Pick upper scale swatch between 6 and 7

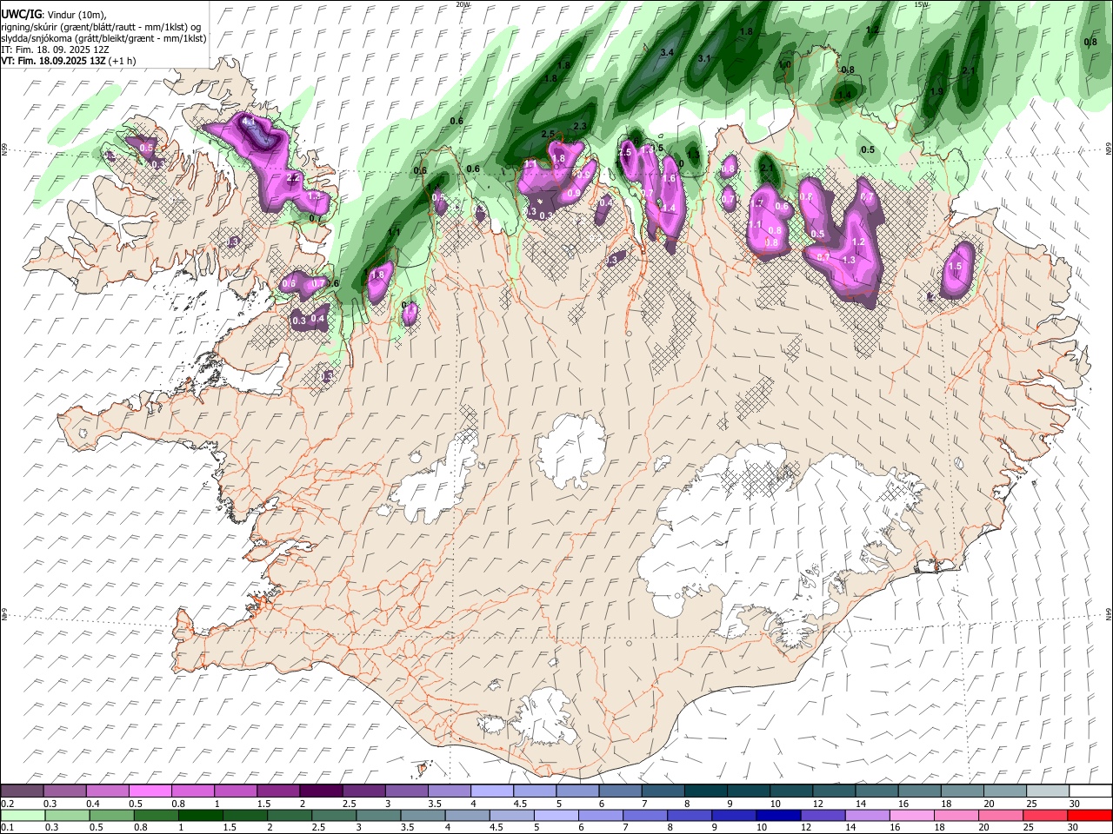click(x=619, y=791)
